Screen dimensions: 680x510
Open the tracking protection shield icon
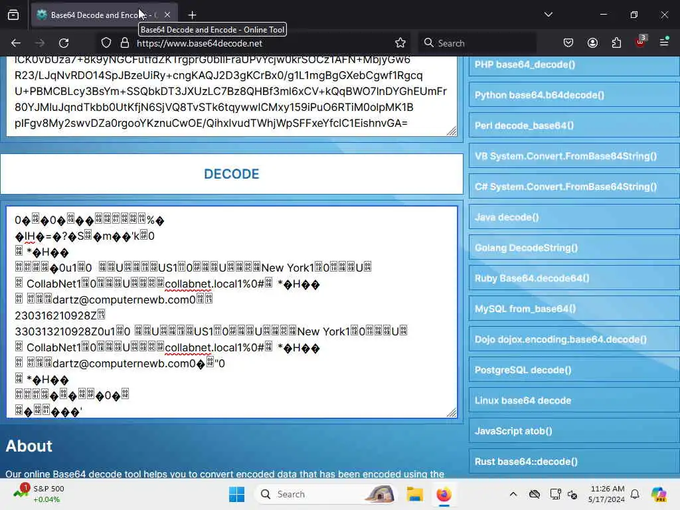(106, 43)
